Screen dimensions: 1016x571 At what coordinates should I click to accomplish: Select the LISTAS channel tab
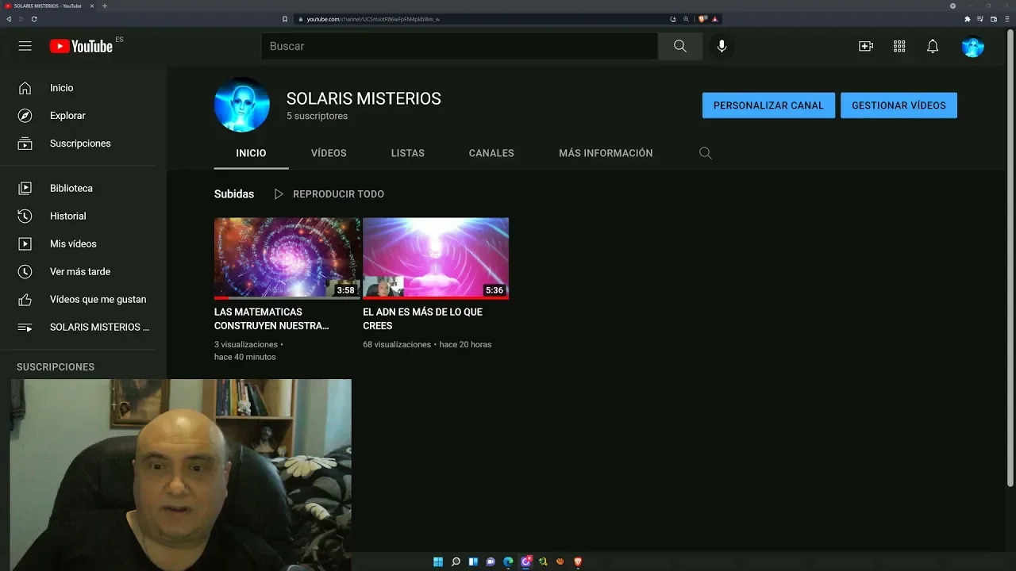[407, 153]
